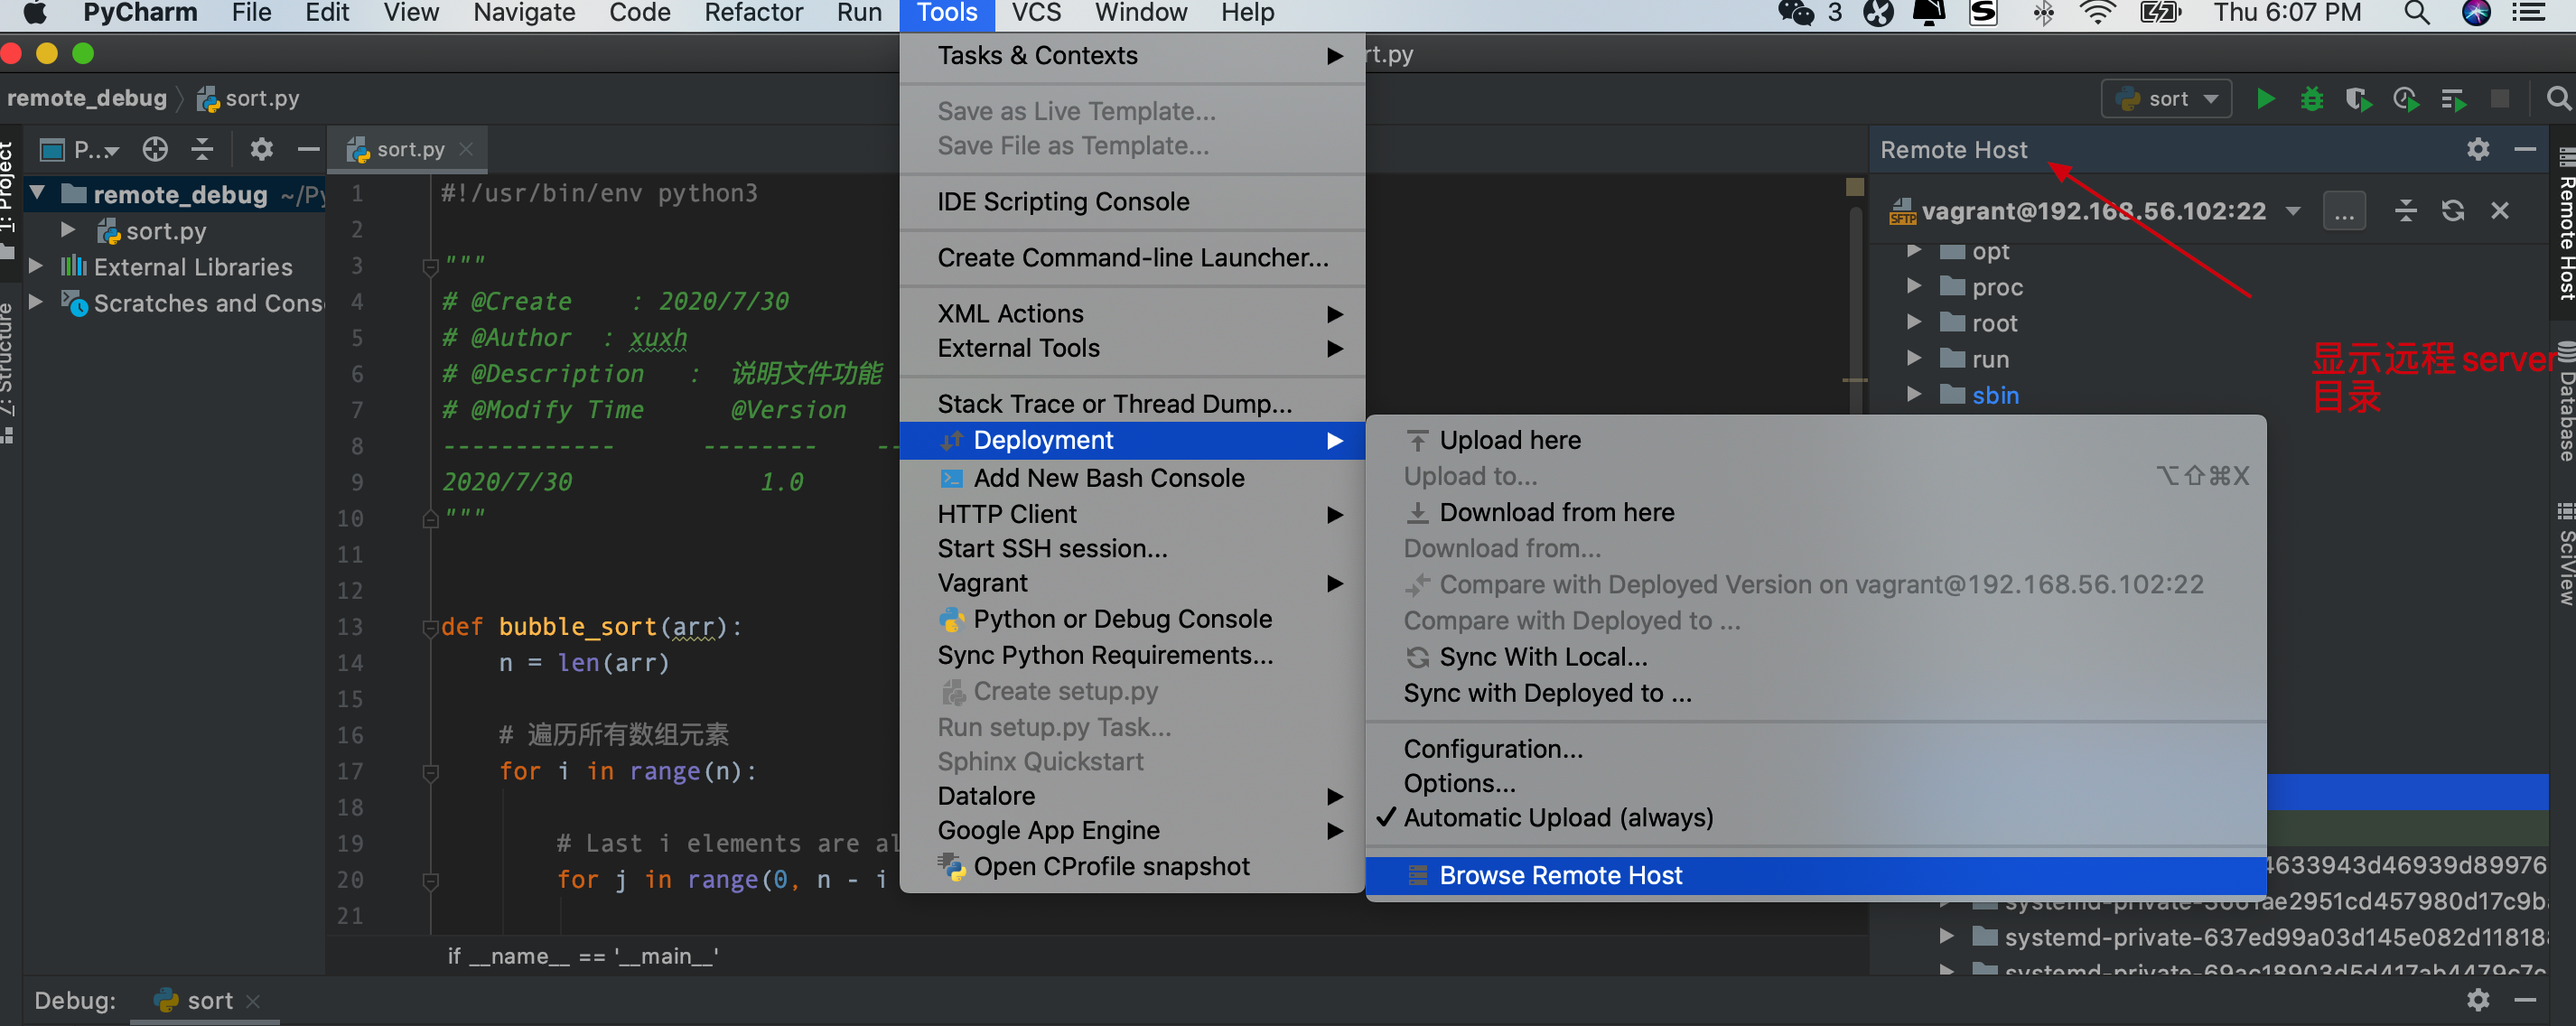
Task: Open the sort run configuration dropdown
Action: click(2166, 98)
